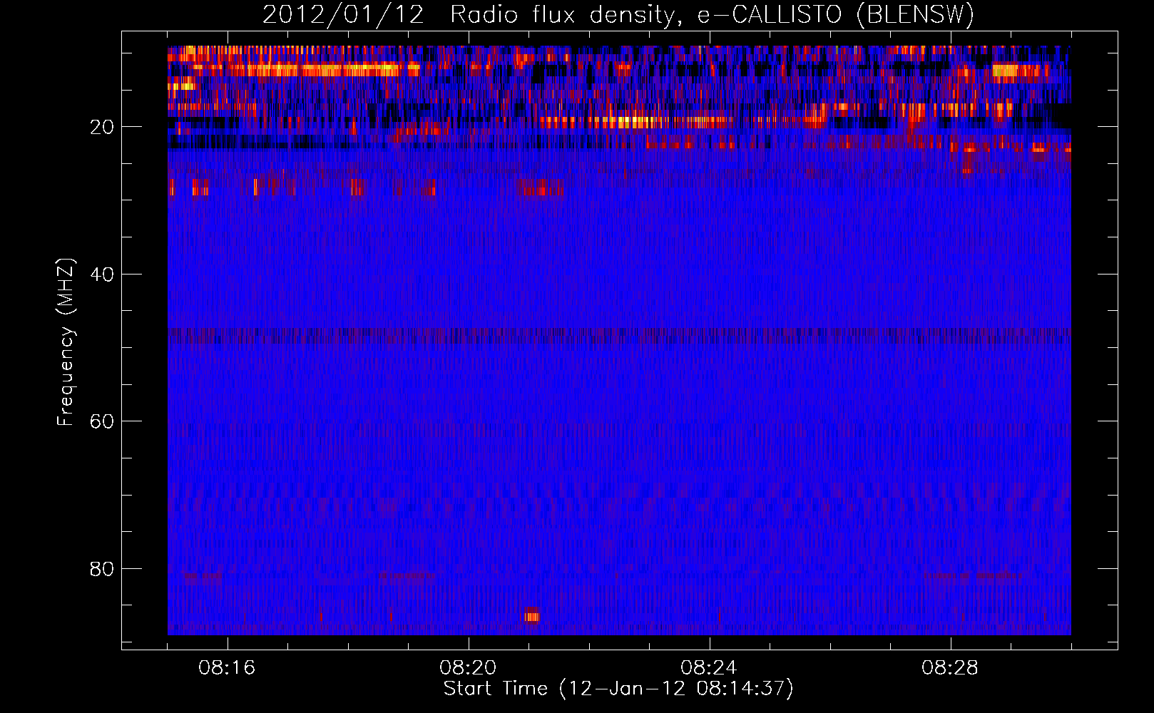
Task: Click the 20 MHz frequency tick label
Action: tap(103, 127)
